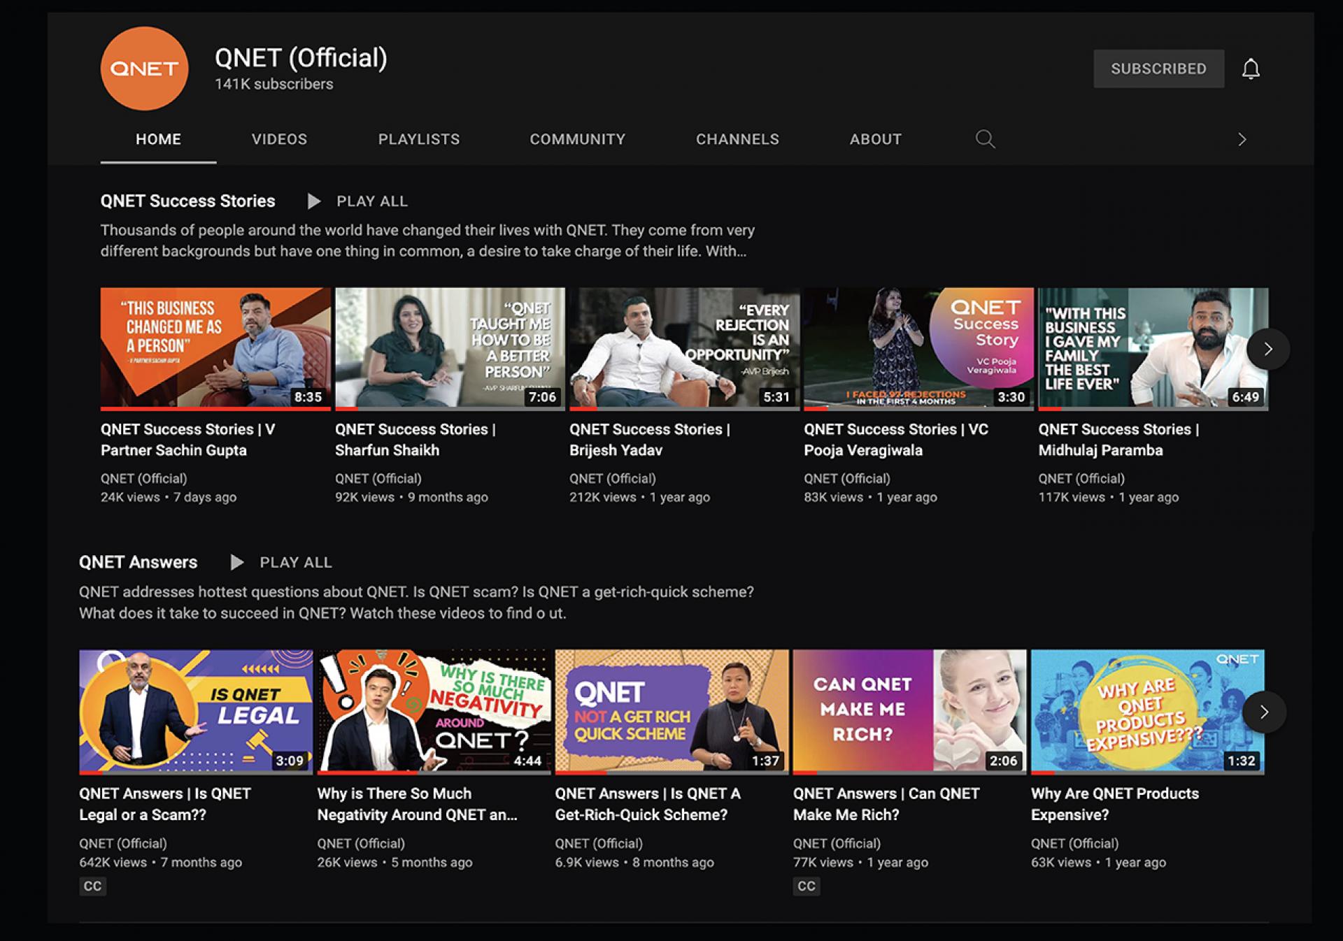Image resolution: width=1343 pixels, height=941 pixels.
Task: Click PLAY ALL for QNET Success Stories
Action: pyautogui.click(x=371, y=201)
